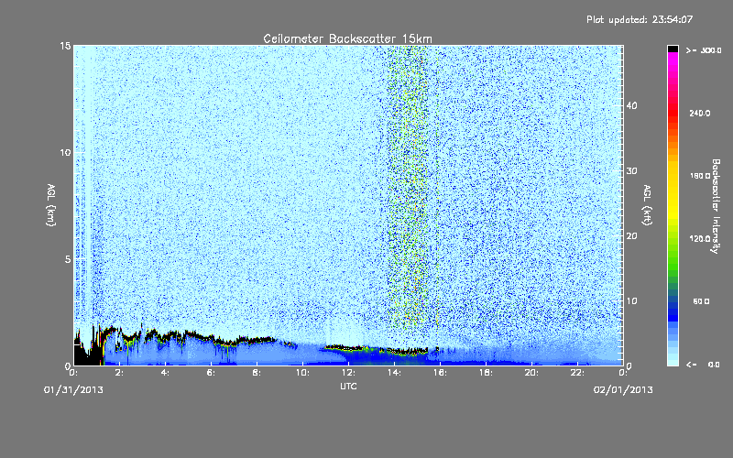The width and height of the screenshot is (733, 458).
Task: Click the "10" kft tick on right axis
Action: tap(631, 301)
